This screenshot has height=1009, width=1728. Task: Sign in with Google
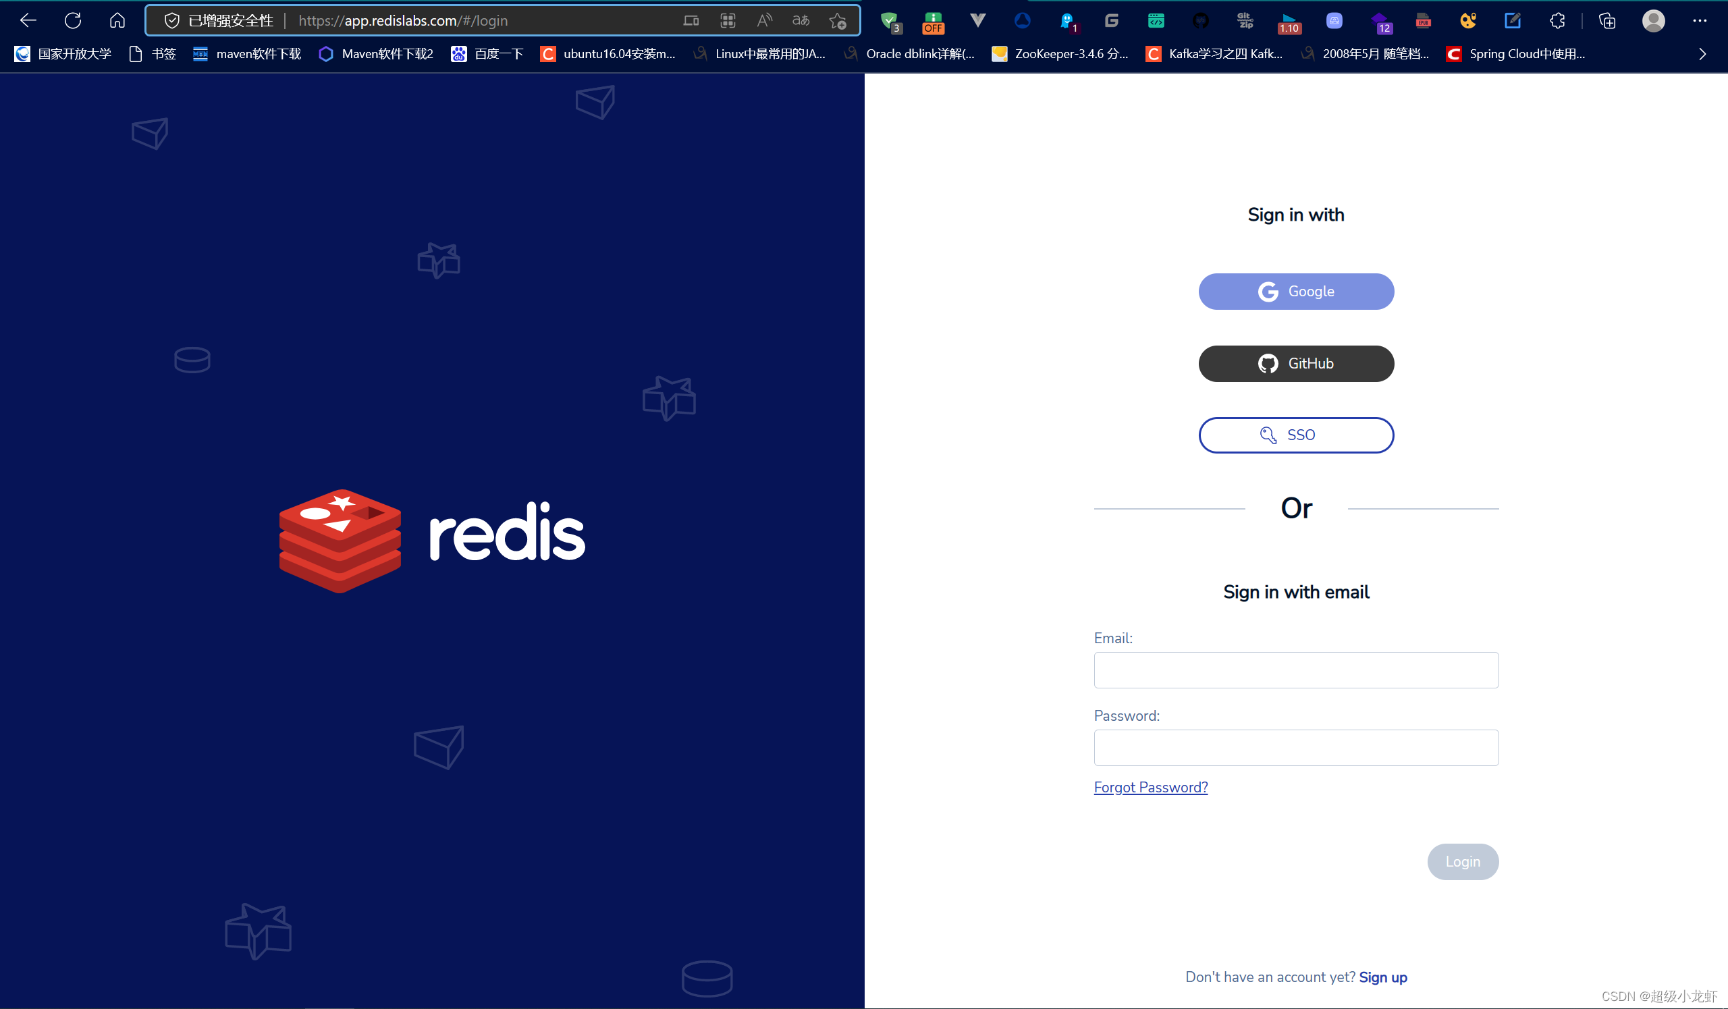tap(1295, 291)
